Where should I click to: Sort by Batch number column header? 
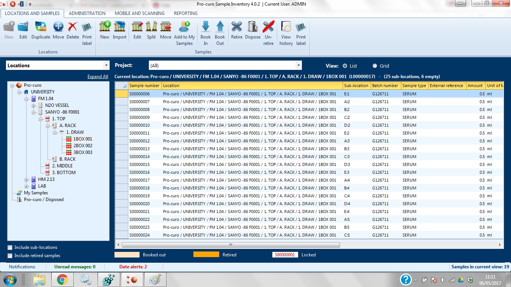pos(385,86)
